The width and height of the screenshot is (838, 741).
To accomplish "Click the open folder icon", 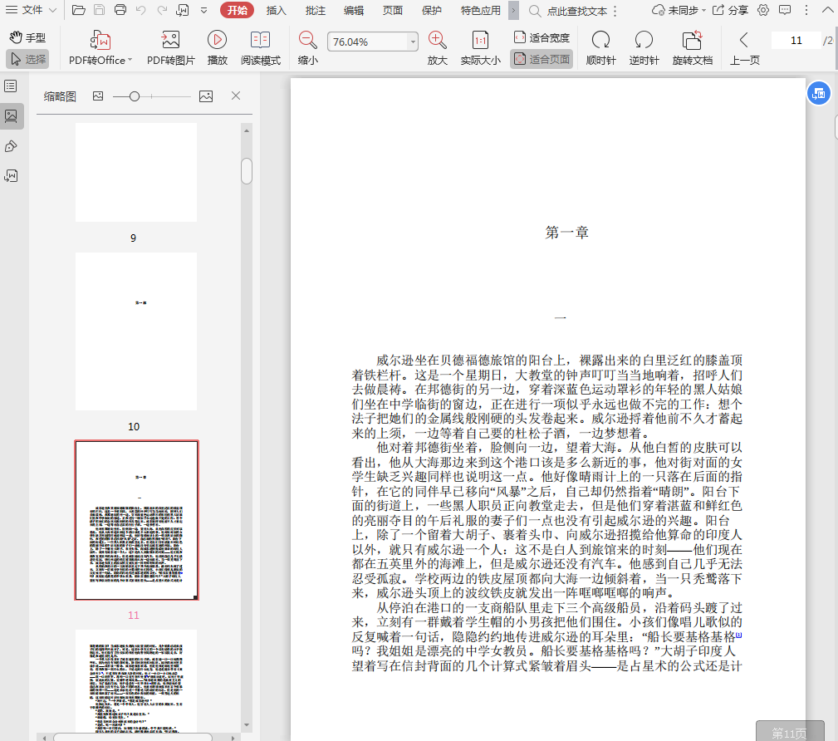I will tap(79, 10).
